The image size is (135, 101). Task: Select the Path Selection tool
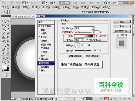pos(4,53)
